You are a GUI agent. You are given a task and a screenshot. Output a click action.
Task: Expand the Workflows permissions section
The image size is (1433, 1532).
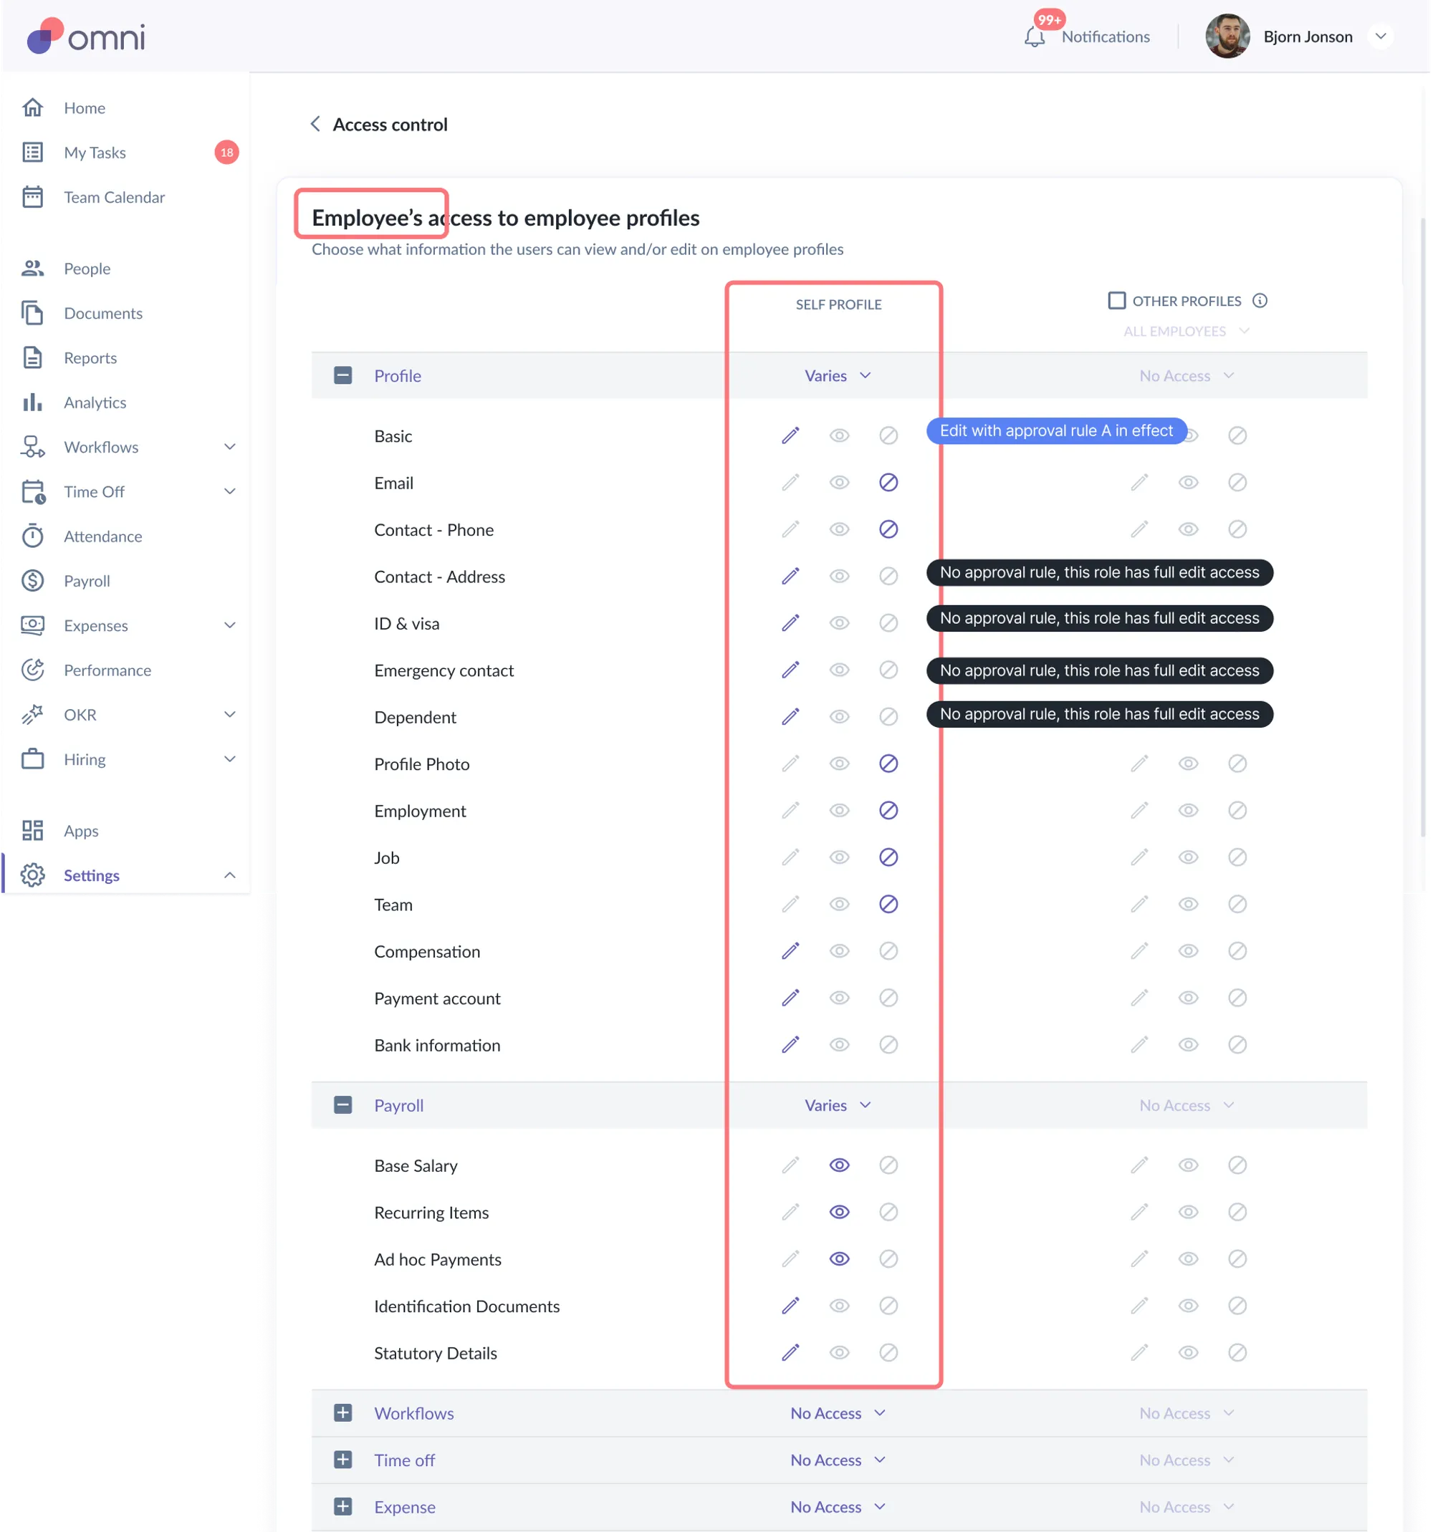tap(343, 1412)
